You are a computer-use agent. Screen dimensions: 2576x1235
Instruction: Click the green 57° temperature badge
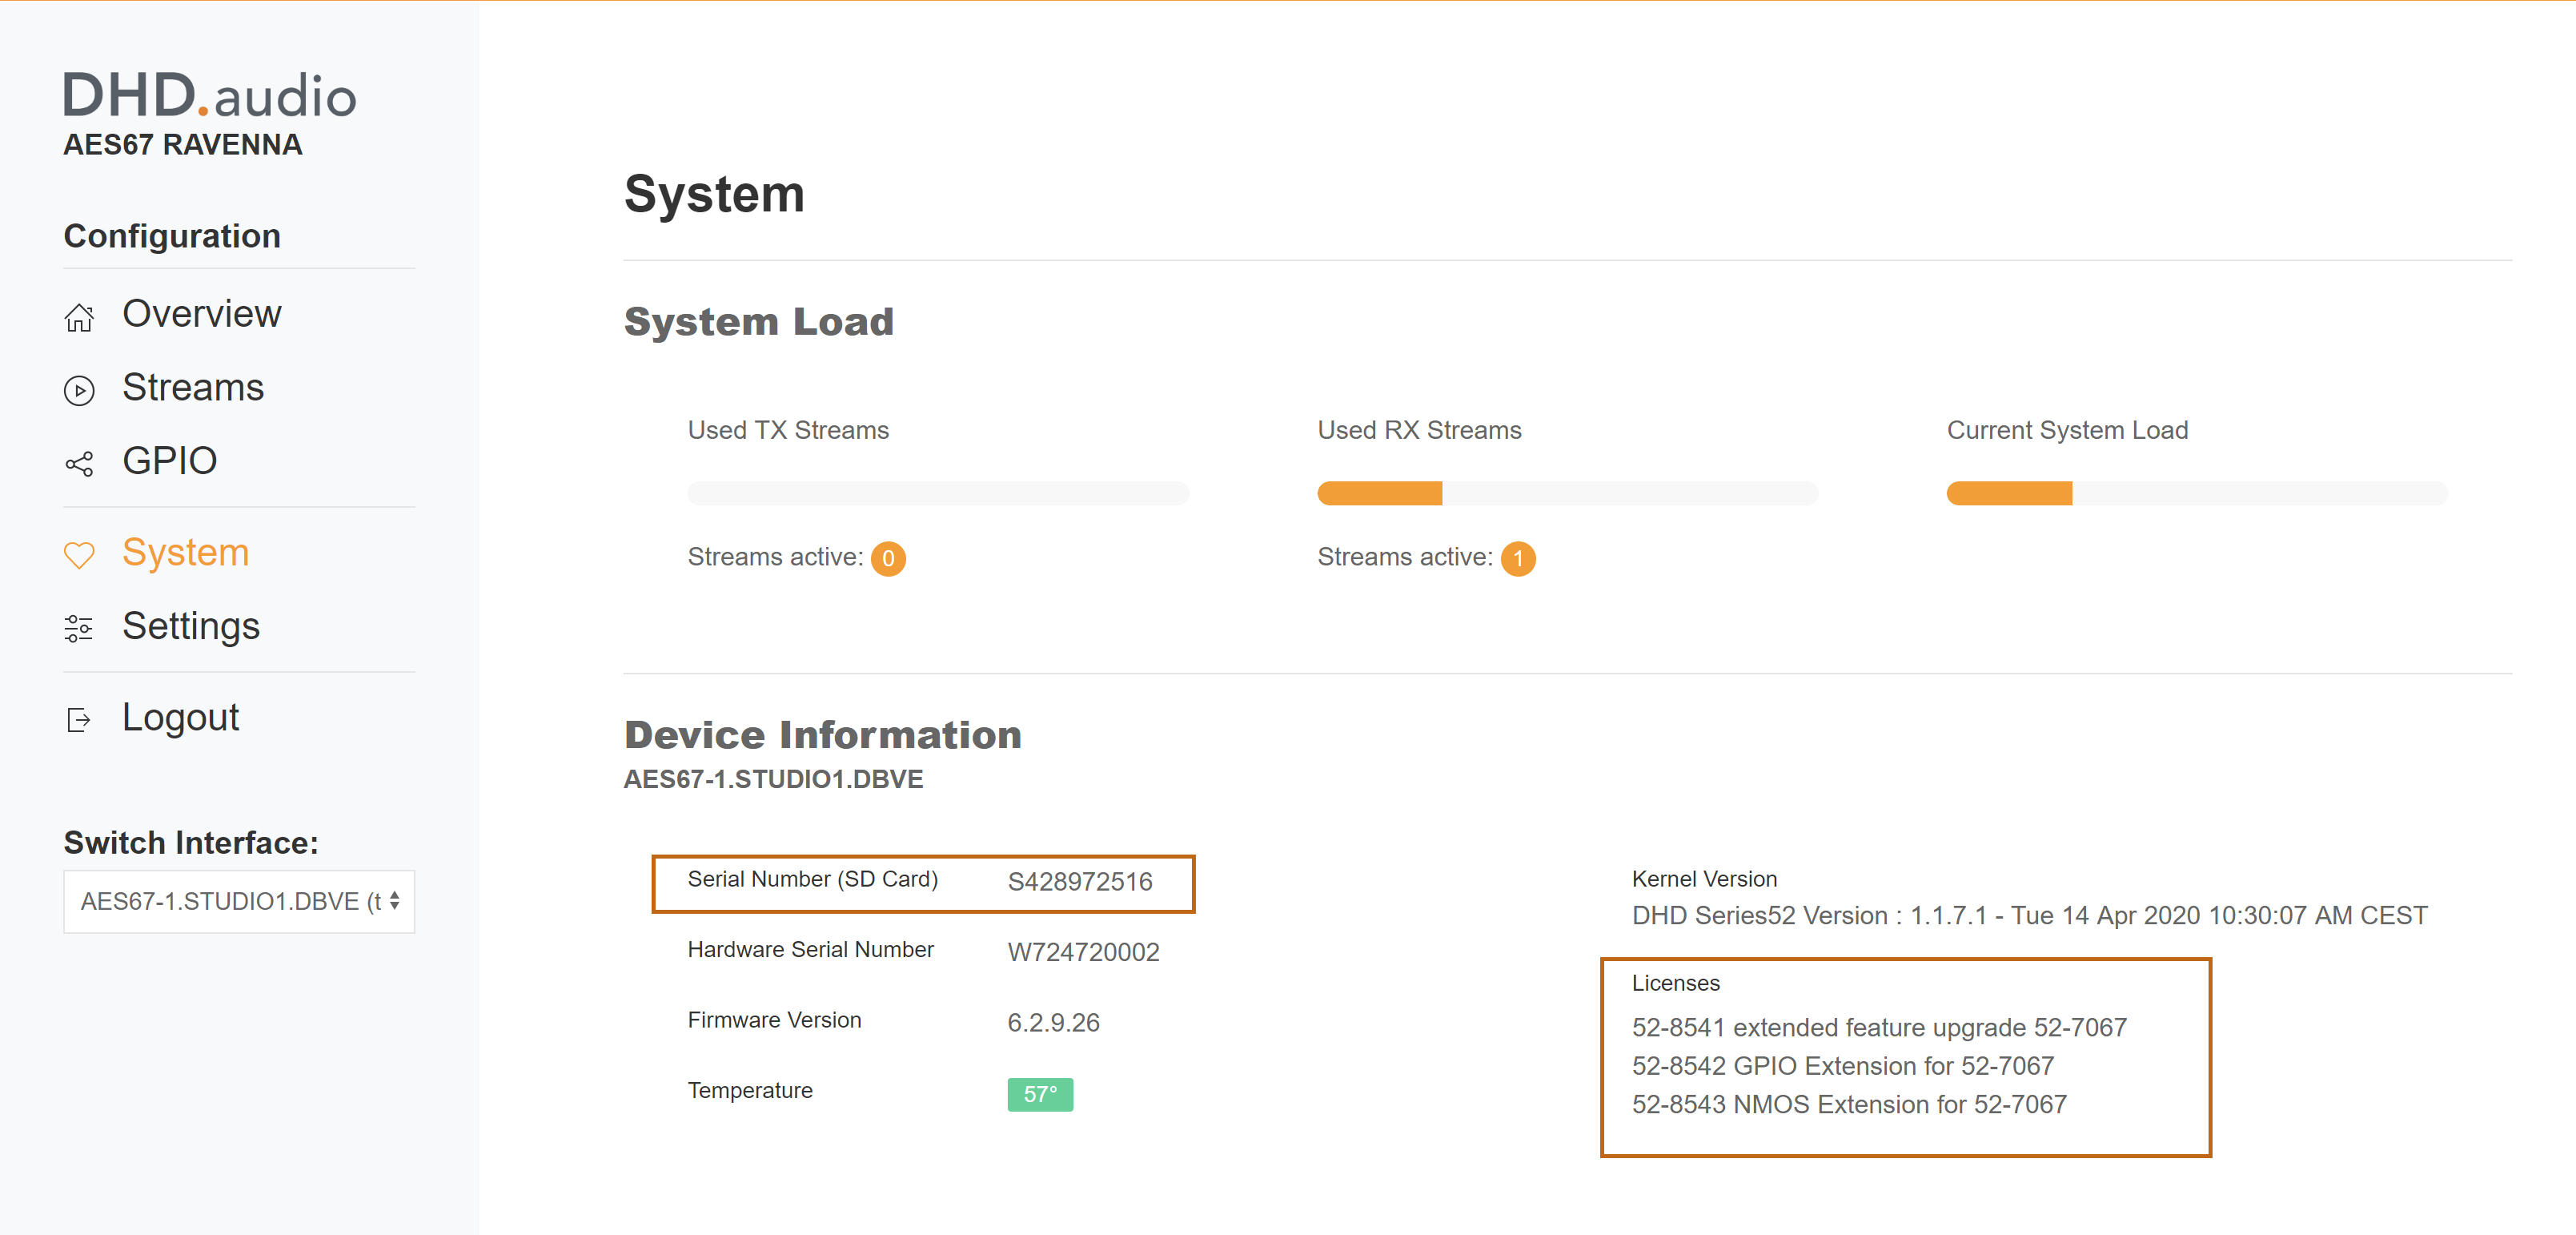1040,1094
